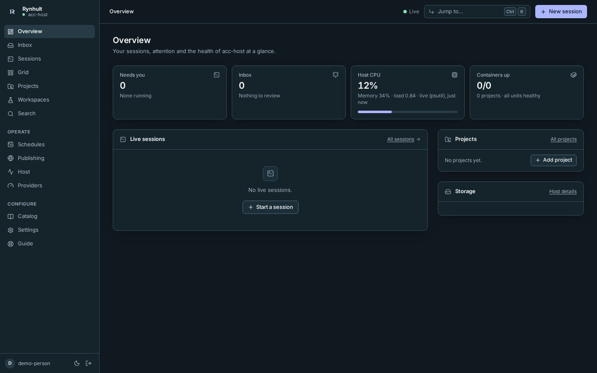The image size is (597, 373).
Task: Click the Jump to search field
Action: 477,12
